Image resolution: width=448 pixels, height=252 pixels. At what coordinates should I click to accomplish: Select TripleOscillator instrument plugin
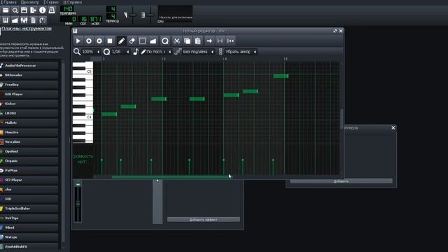[x=29, y=209]
